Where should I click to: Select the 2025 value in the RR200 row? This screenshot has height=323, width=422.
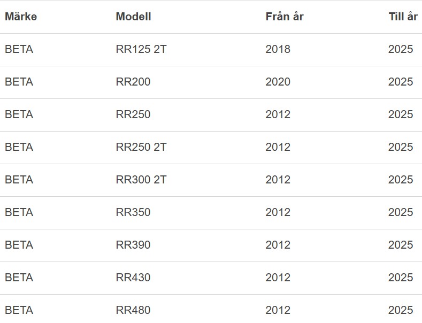[x=401, y=82]
